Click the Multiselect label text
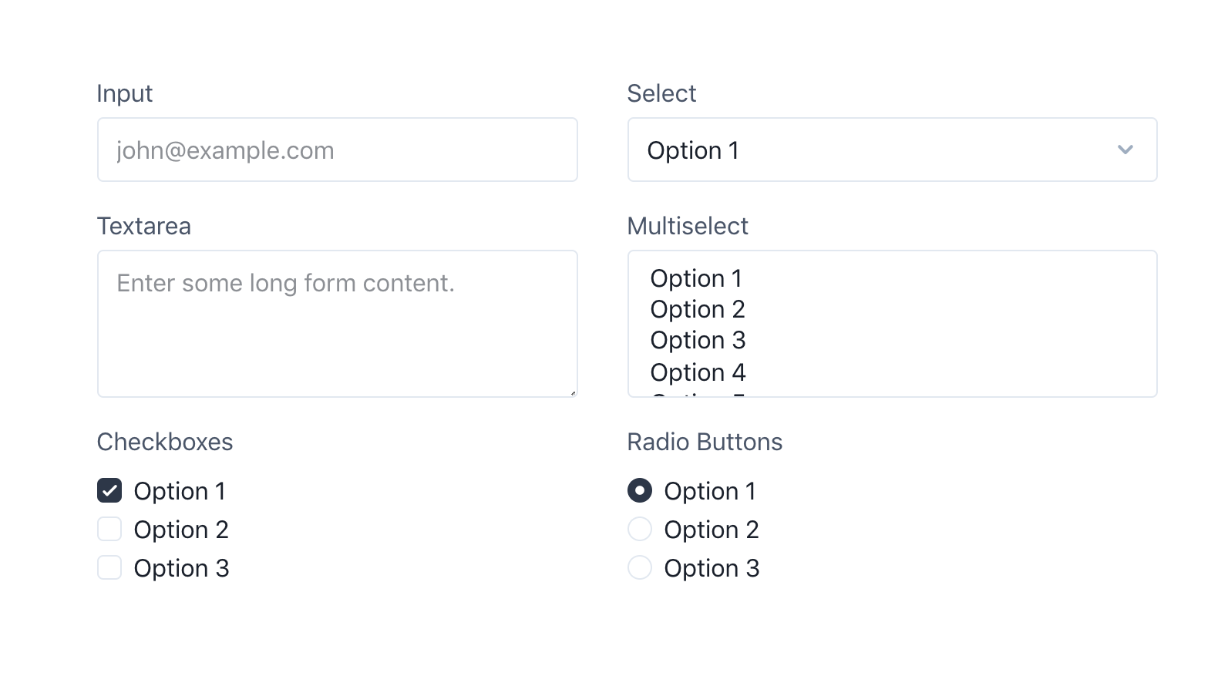 coord(688,225)
